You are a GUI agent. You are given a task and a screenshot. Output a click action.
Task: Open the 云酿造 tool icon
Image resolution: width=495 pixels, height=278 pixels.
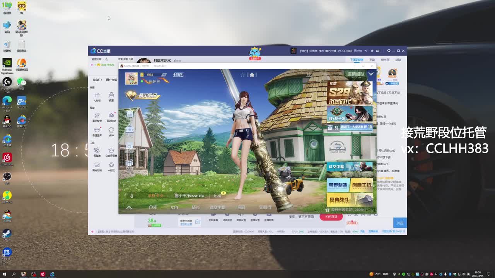[97, 150]
